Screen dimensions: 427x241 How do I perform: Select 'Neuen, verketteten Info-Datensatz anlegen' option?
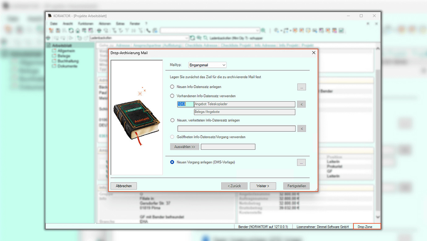172,120
